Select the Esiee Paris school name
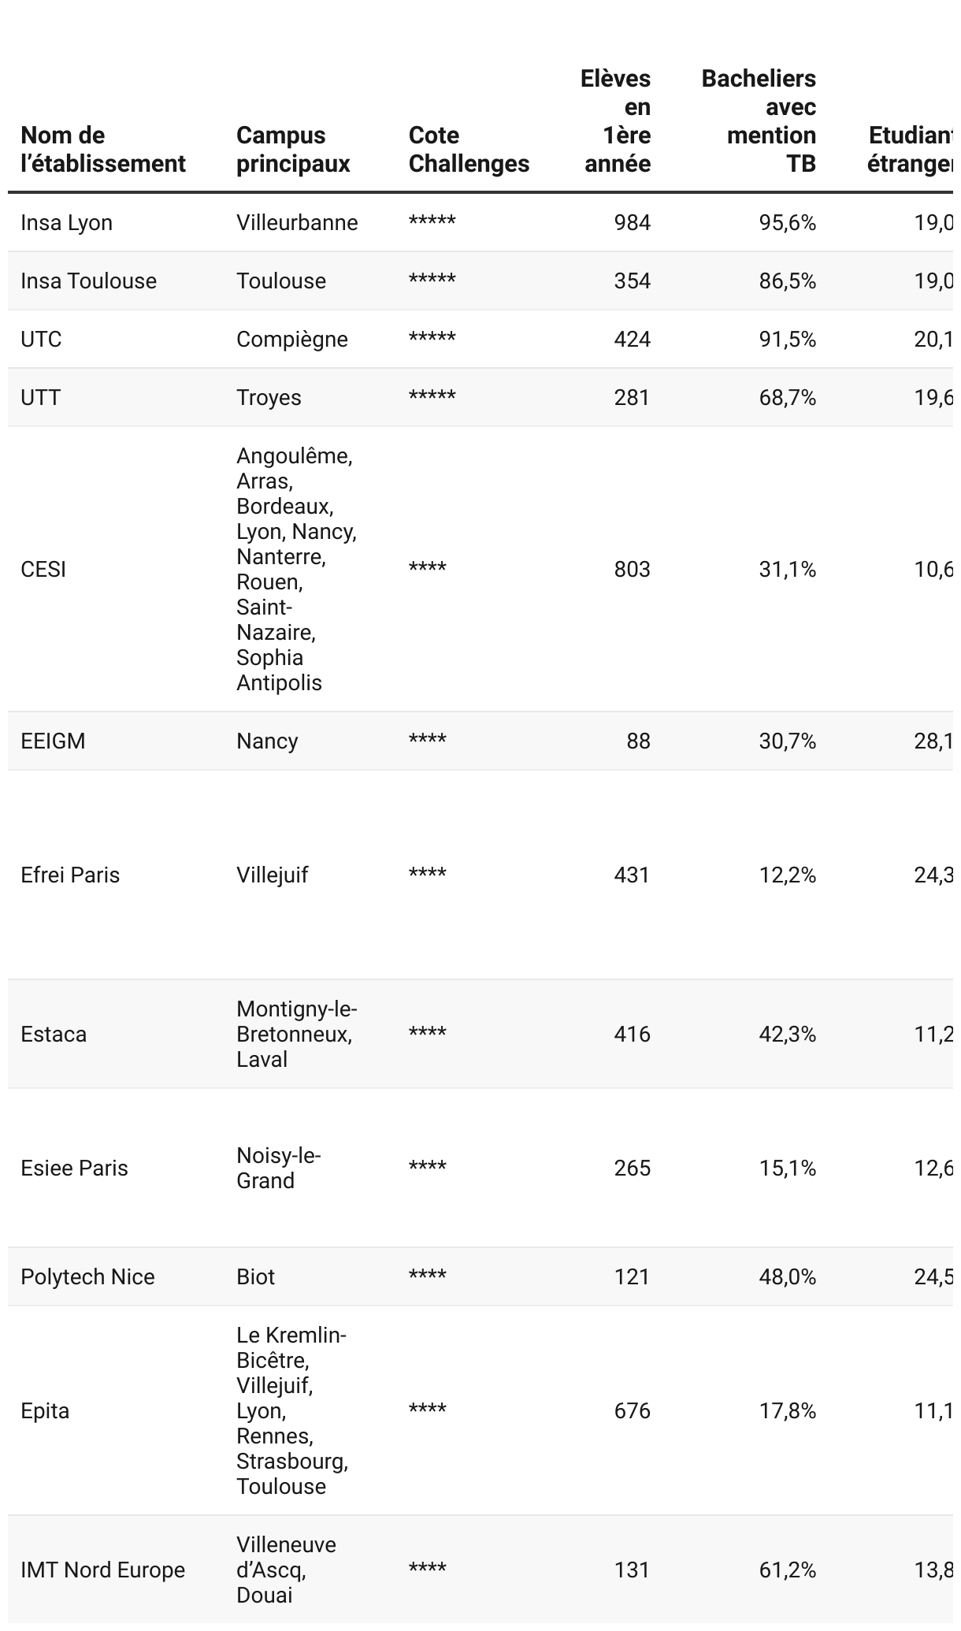Image resolution: width=961 pixels, height=1631 pixels. pyautogui.click(x=74, y=1168)
